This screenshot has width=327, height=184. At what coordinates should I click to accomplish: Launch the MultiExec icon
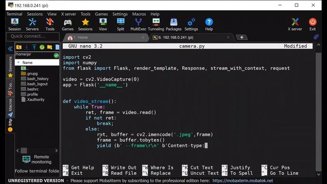[x=138, y=25]
